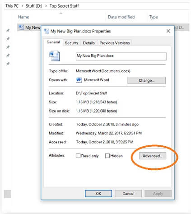Click the Microsoft Word icon next to Opens with
Image resolution: width=191 pixels, height=214 pixels.
pos(79,80)
